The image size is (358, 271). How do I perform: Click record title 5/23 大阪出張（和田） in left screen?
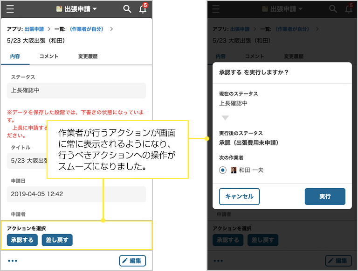coord(36,41)
